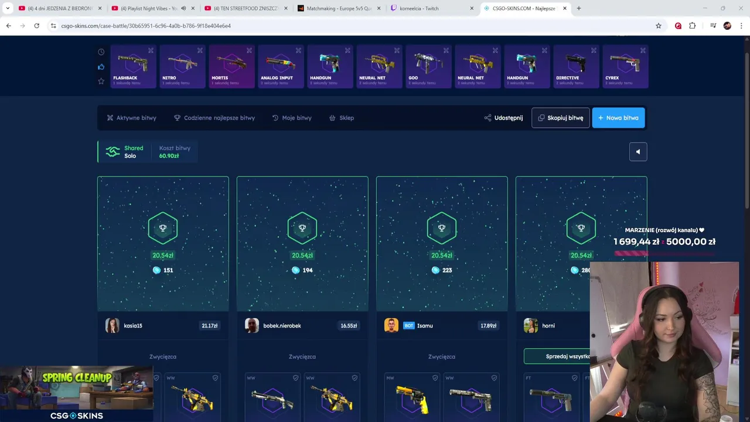Screen dimensions: 750x422
Task: Switch to Matchmaking - Europe 5v5 tab
Action: tap(339, 8)
